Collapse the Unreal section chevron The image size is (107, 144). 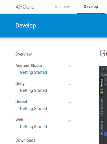point(70,103)
